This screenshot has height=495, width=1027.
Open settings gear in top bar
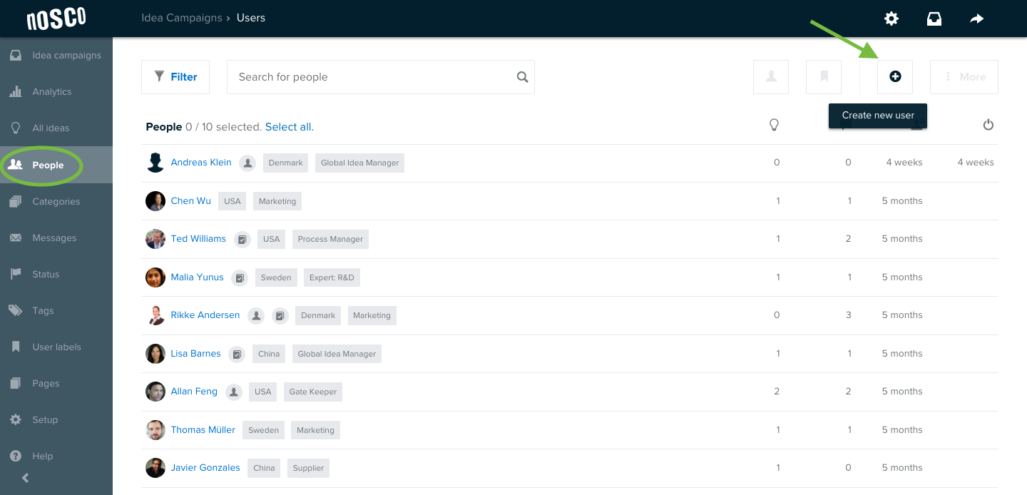click(x=891, y=19)
